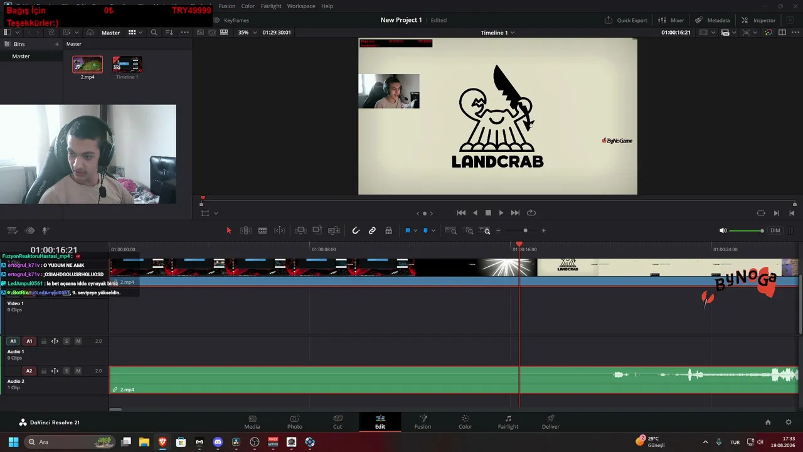Click the Quick Export button

click(x=625, y=20)
